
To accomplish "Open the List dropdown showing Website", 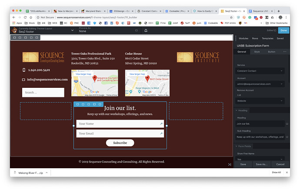I will pyautogui.click(x=260, y=101).
